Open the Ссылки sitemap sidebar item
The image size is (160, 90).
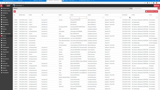6,56
